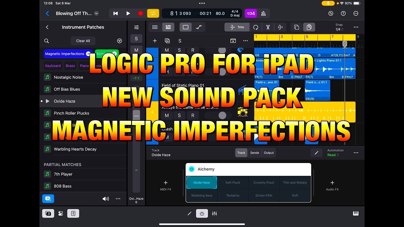Switch to the Track tab

tap(241, 153)
